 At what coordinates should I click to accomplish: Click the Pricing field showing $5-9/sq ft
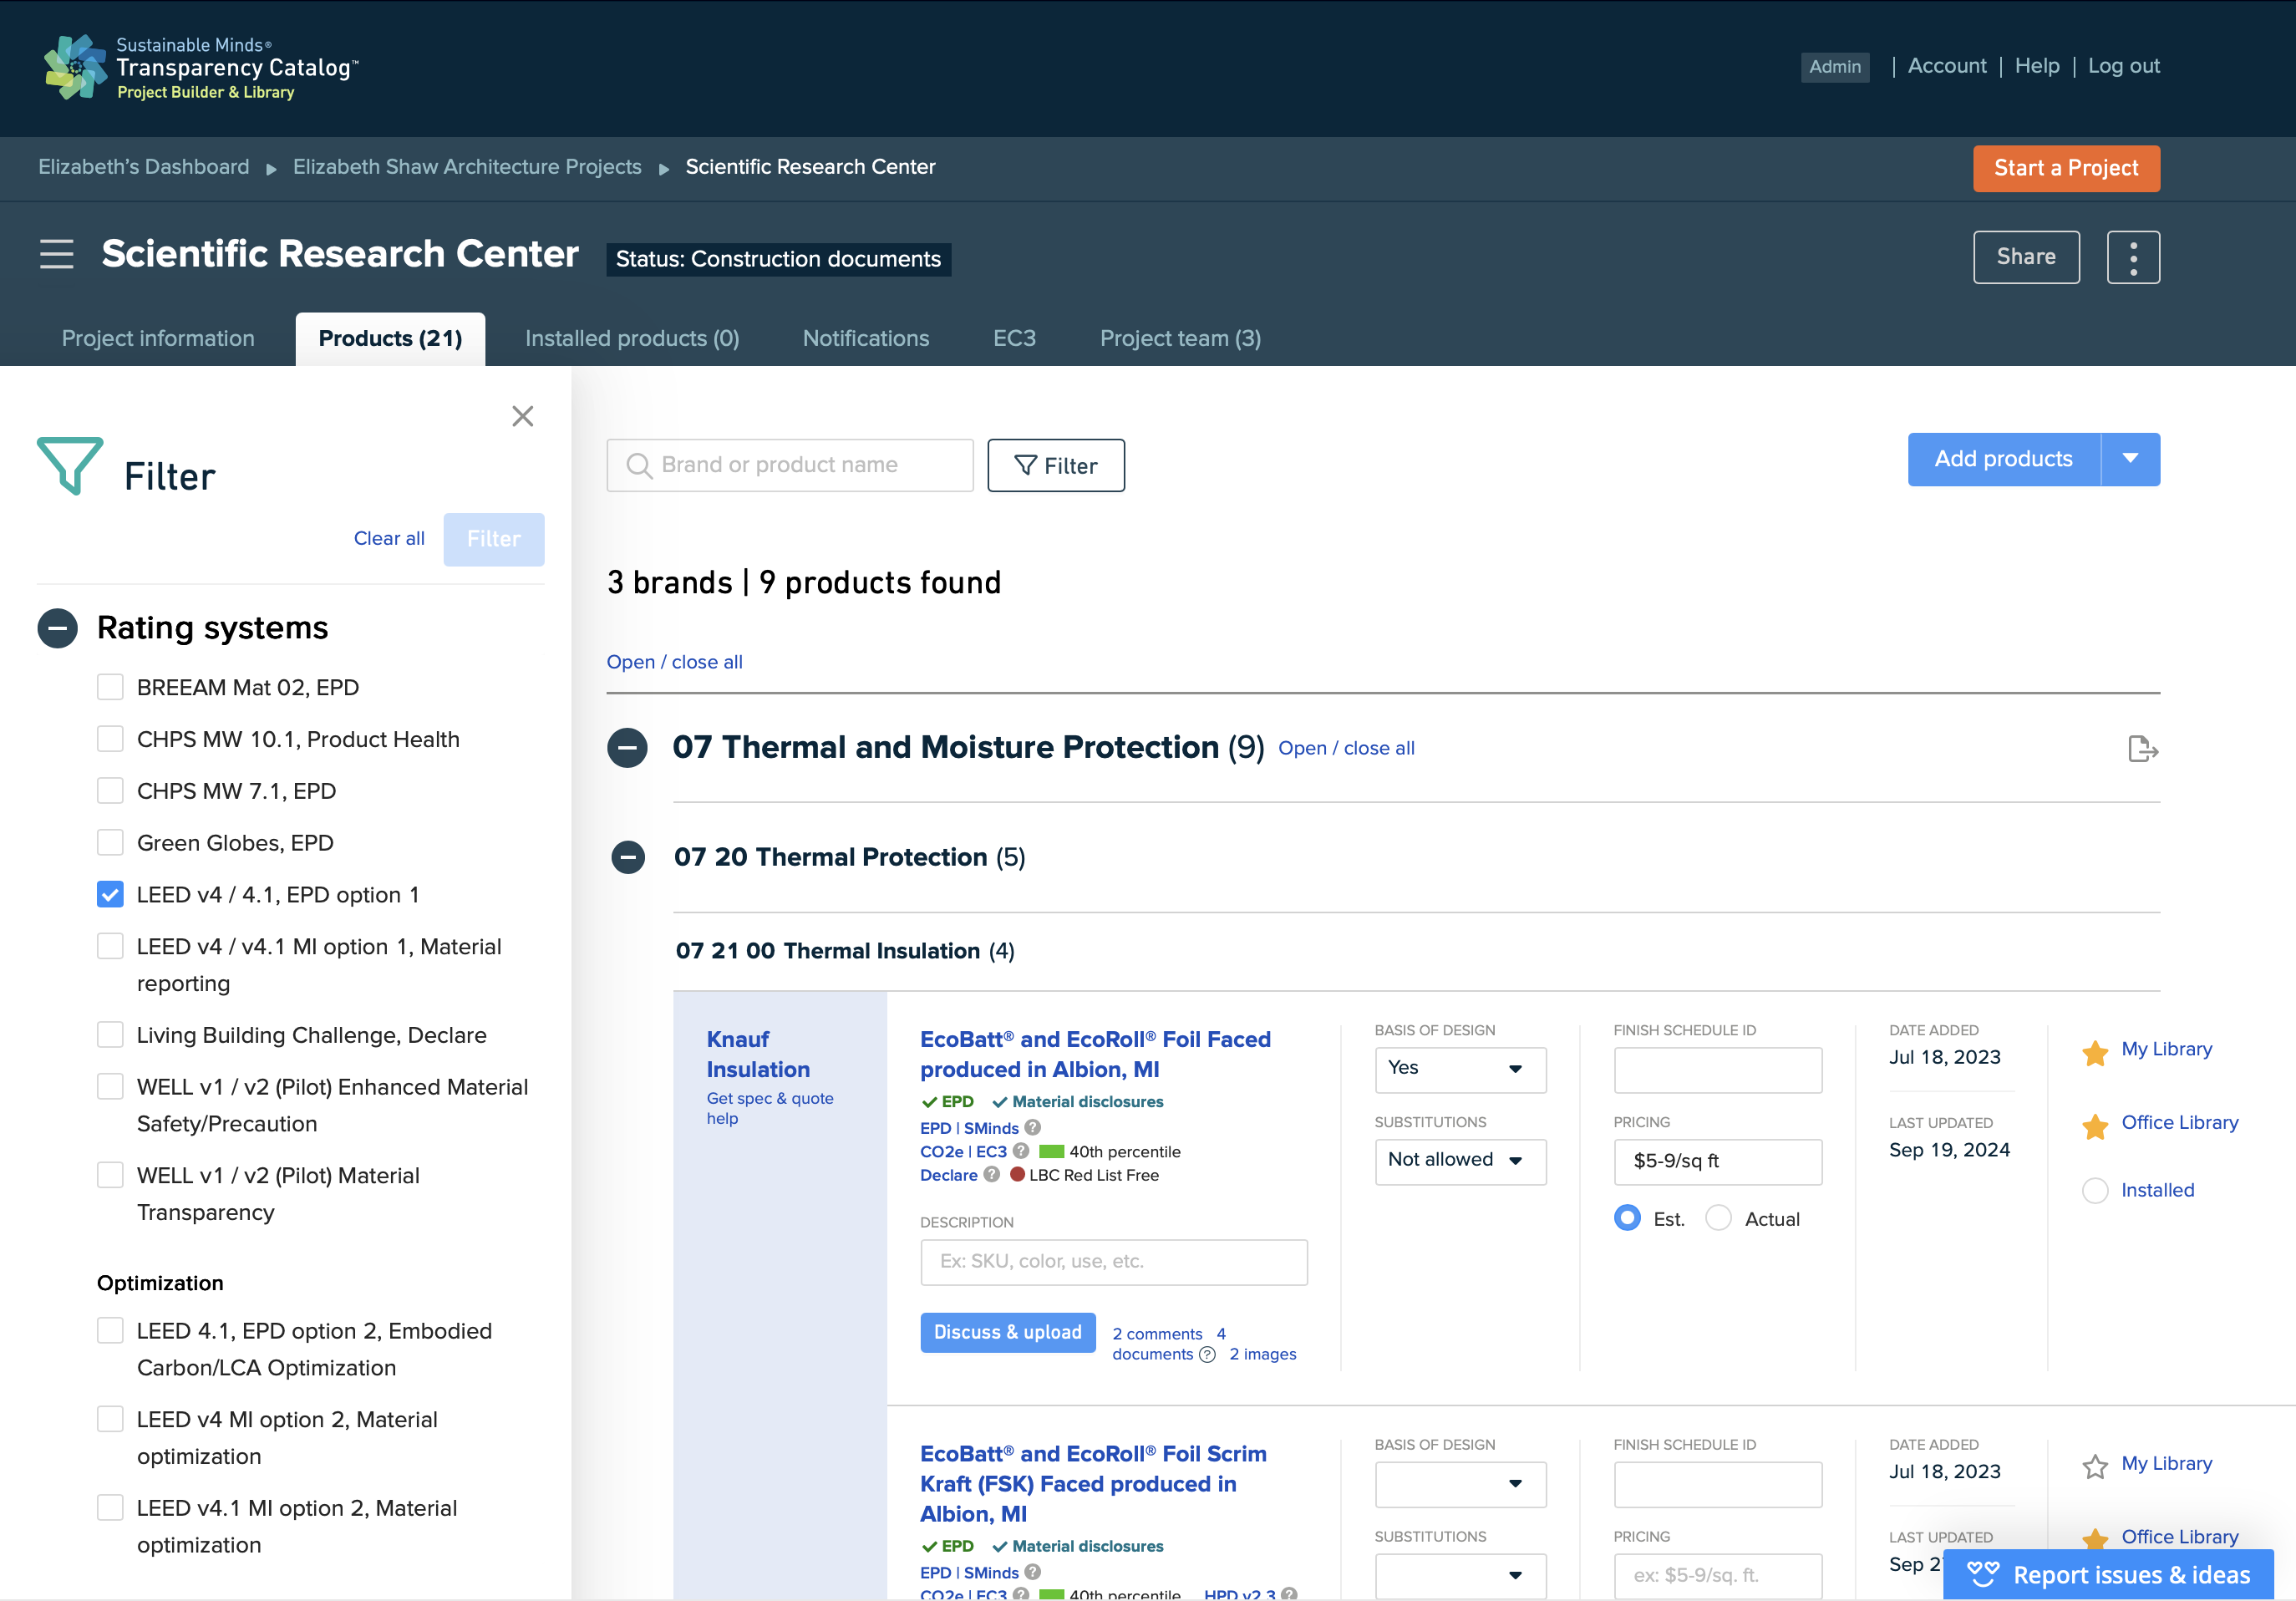(x=1717, y=1161)
